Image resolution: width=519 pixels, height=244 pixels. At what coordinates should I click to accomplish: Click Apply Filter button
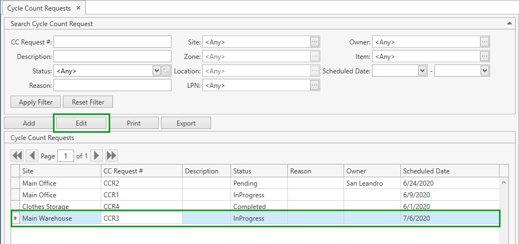tap(36, 102)
